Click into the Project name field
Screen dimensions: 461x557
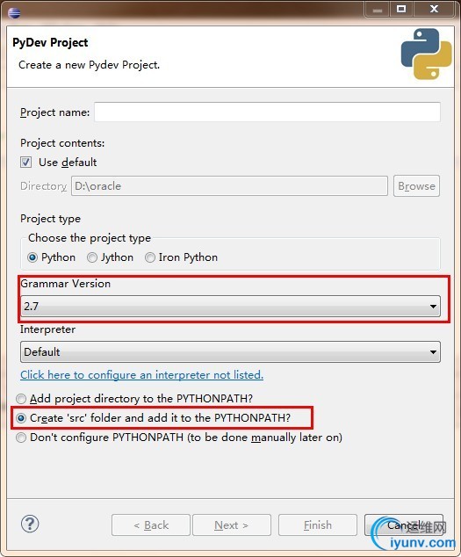pos(267,112)
